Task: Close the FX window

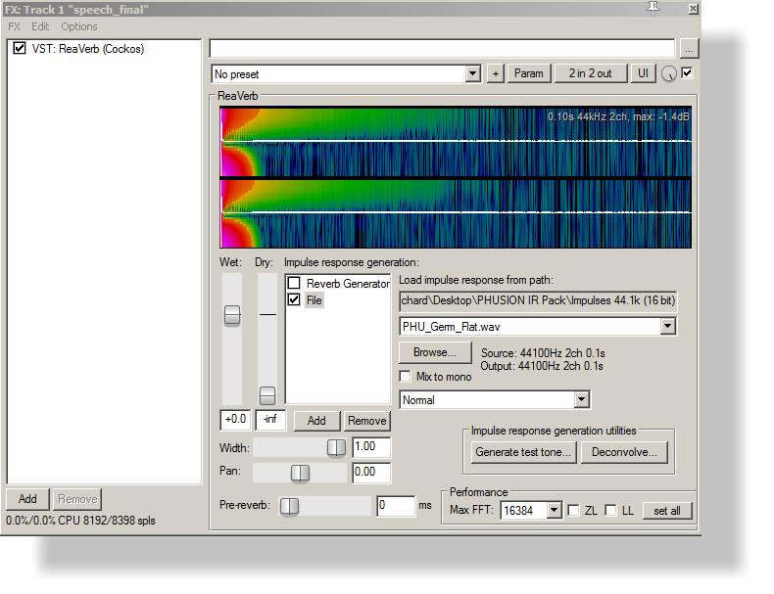Action: pyautogui.click(x=693, y=9)
